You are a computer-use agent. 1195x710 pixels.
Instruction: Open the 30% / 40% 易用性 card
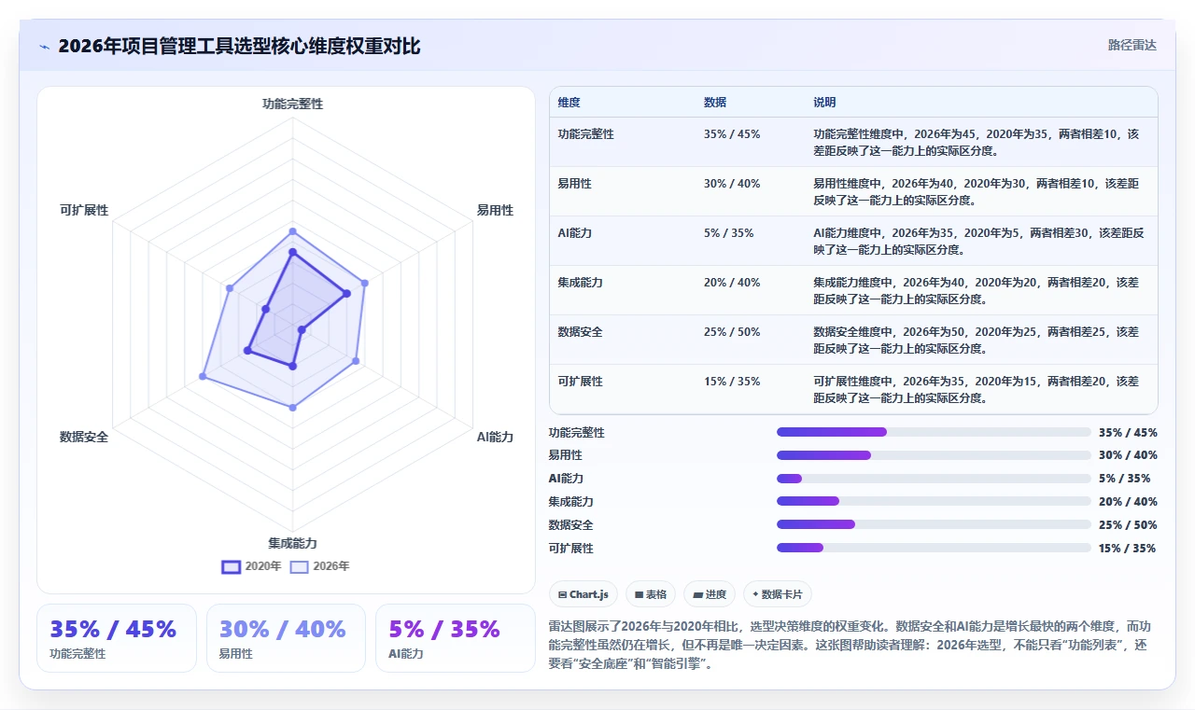coord(286,638)
